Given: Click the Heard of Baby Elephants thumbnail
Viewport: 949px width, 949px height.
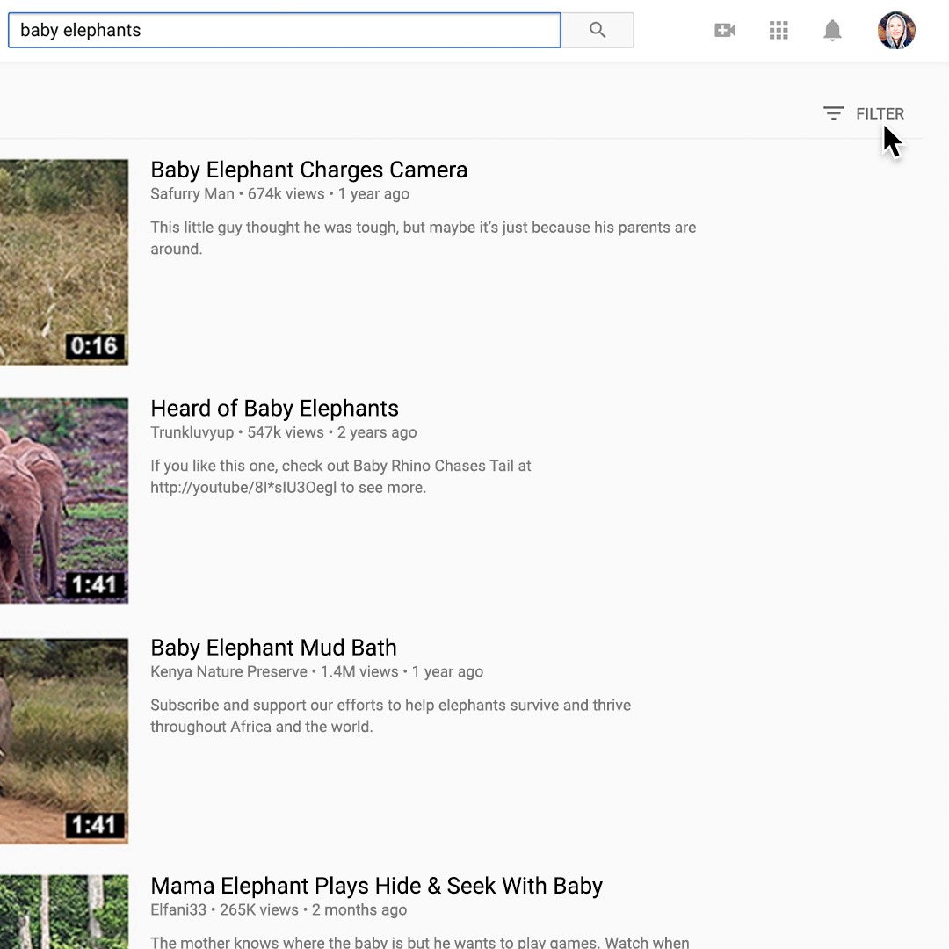Looking at the screenshot, I should (x=64, y=501).
